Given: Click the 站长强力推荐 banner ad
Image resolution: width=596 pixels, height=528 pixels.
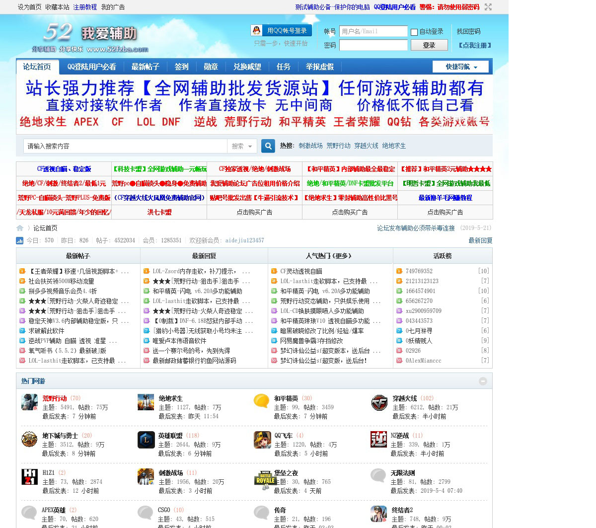Looking at the screenshot, I should click(254, 105).
